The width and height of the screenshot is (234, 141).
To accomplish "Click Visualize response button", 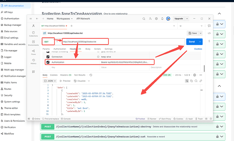I will tap(80, 81).
